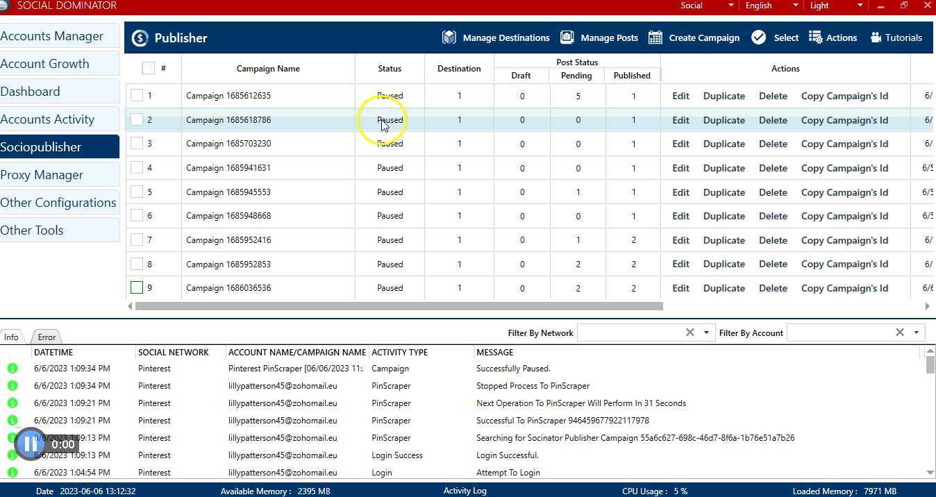Expand the Filter By Account dropdown

(916, 332)
